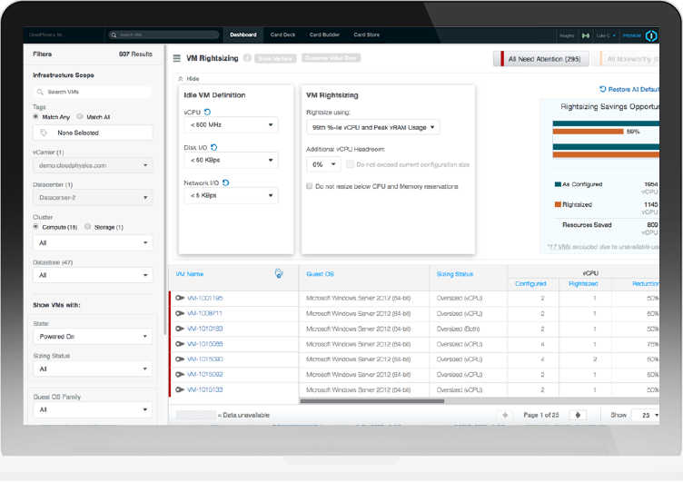This screenshot has height=482, width=683.
Task: Open the VM Rightsizing hamburger menu icon
Action: coord(177,58)
